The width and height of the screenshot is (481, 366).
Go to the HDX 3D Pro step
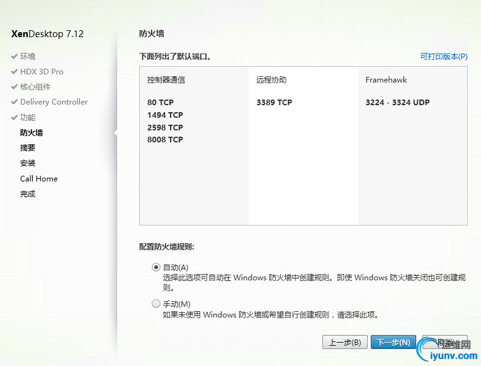tap(42, 72)
